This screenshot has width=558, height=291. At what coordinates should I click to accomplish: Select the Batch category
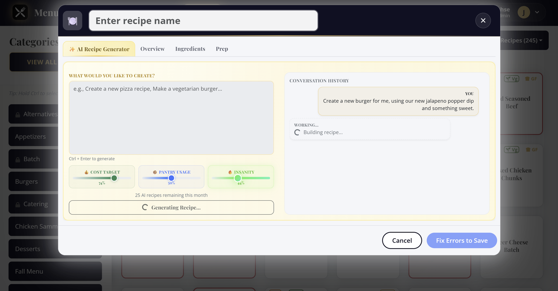pos(33,159)
